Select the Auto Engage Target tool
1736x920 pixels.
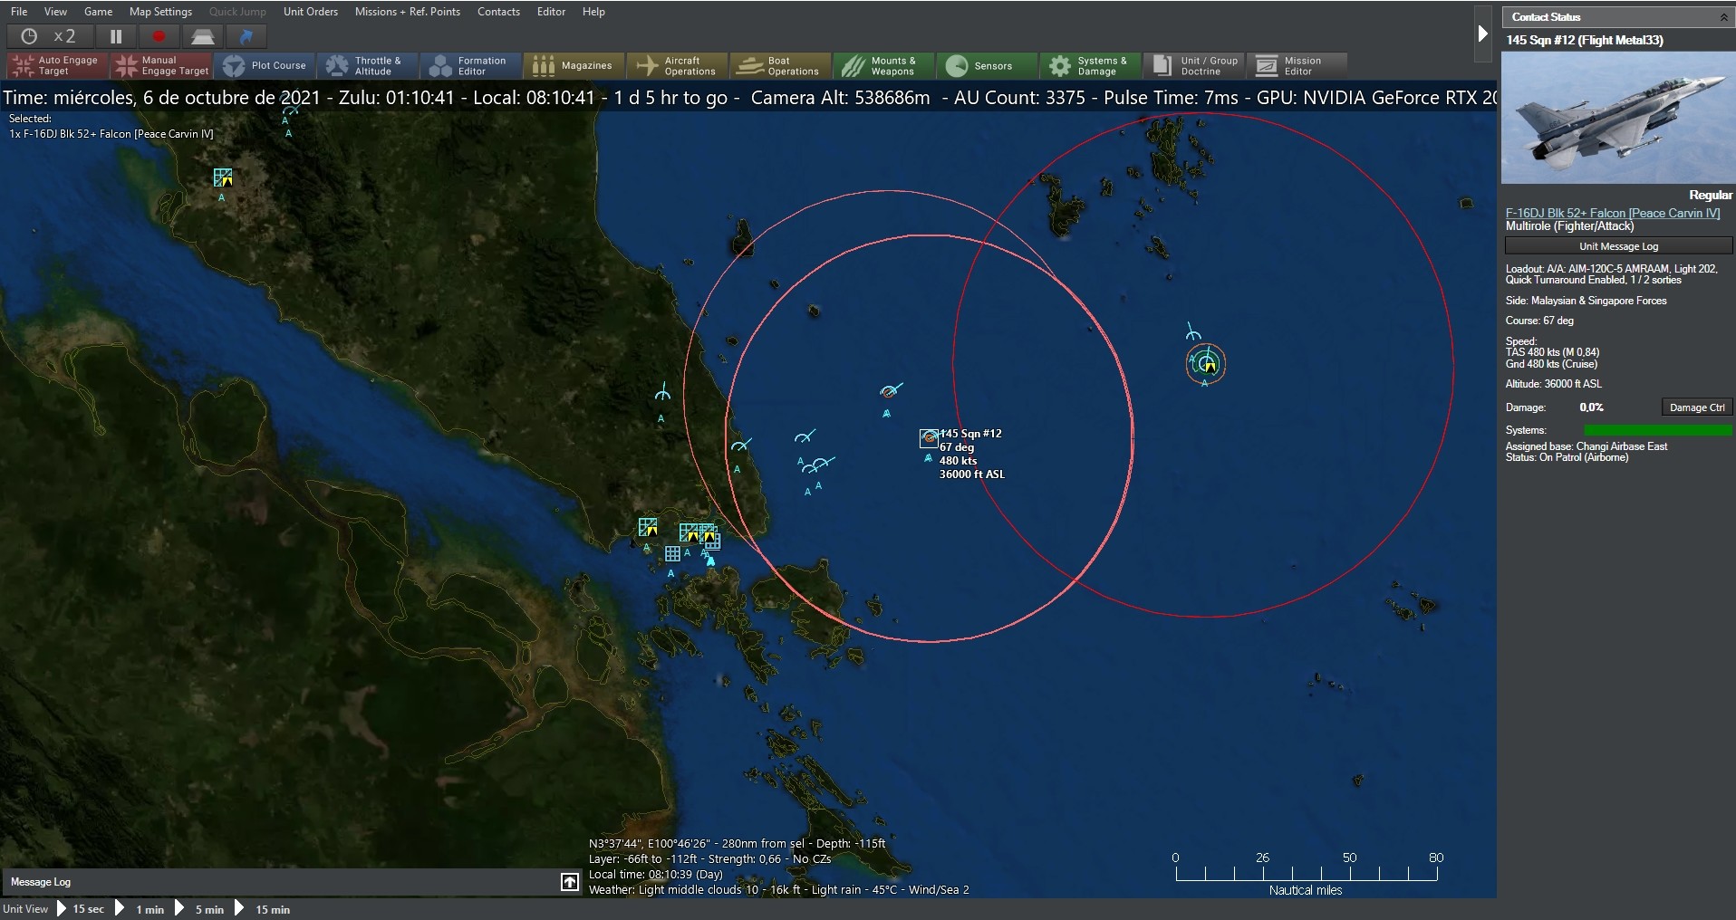pyautogui.click(x=54, y=65)
